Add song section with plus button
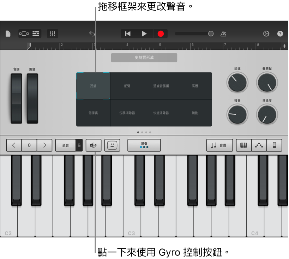289x259 pixels. pos(284,46)
